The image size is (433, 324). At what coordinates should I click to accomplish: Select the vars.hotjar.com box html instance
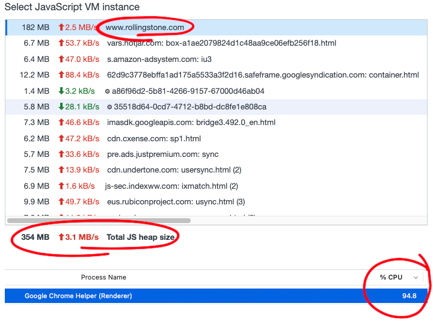point(216,43)
